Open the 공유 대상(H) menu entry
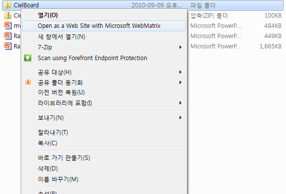This screenshot has height=194, width=286. (x=104, y=72)
